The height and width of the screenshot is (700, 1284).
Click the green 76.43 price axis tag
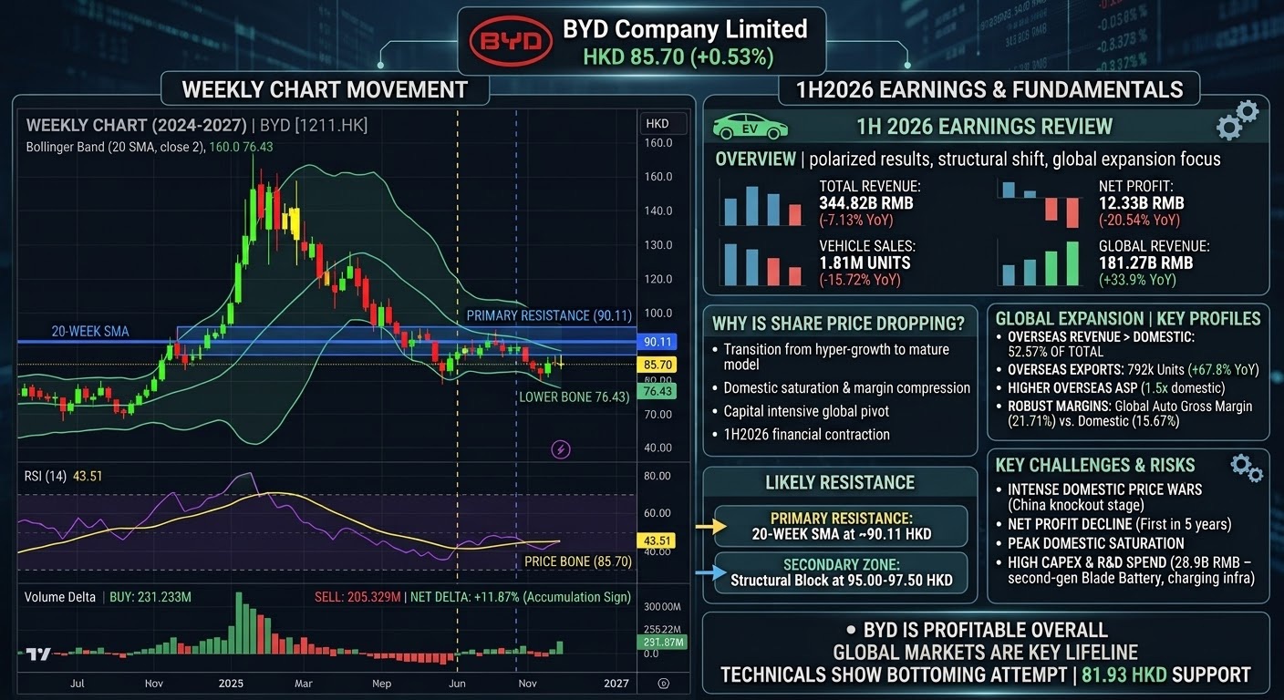click(658, 391)
